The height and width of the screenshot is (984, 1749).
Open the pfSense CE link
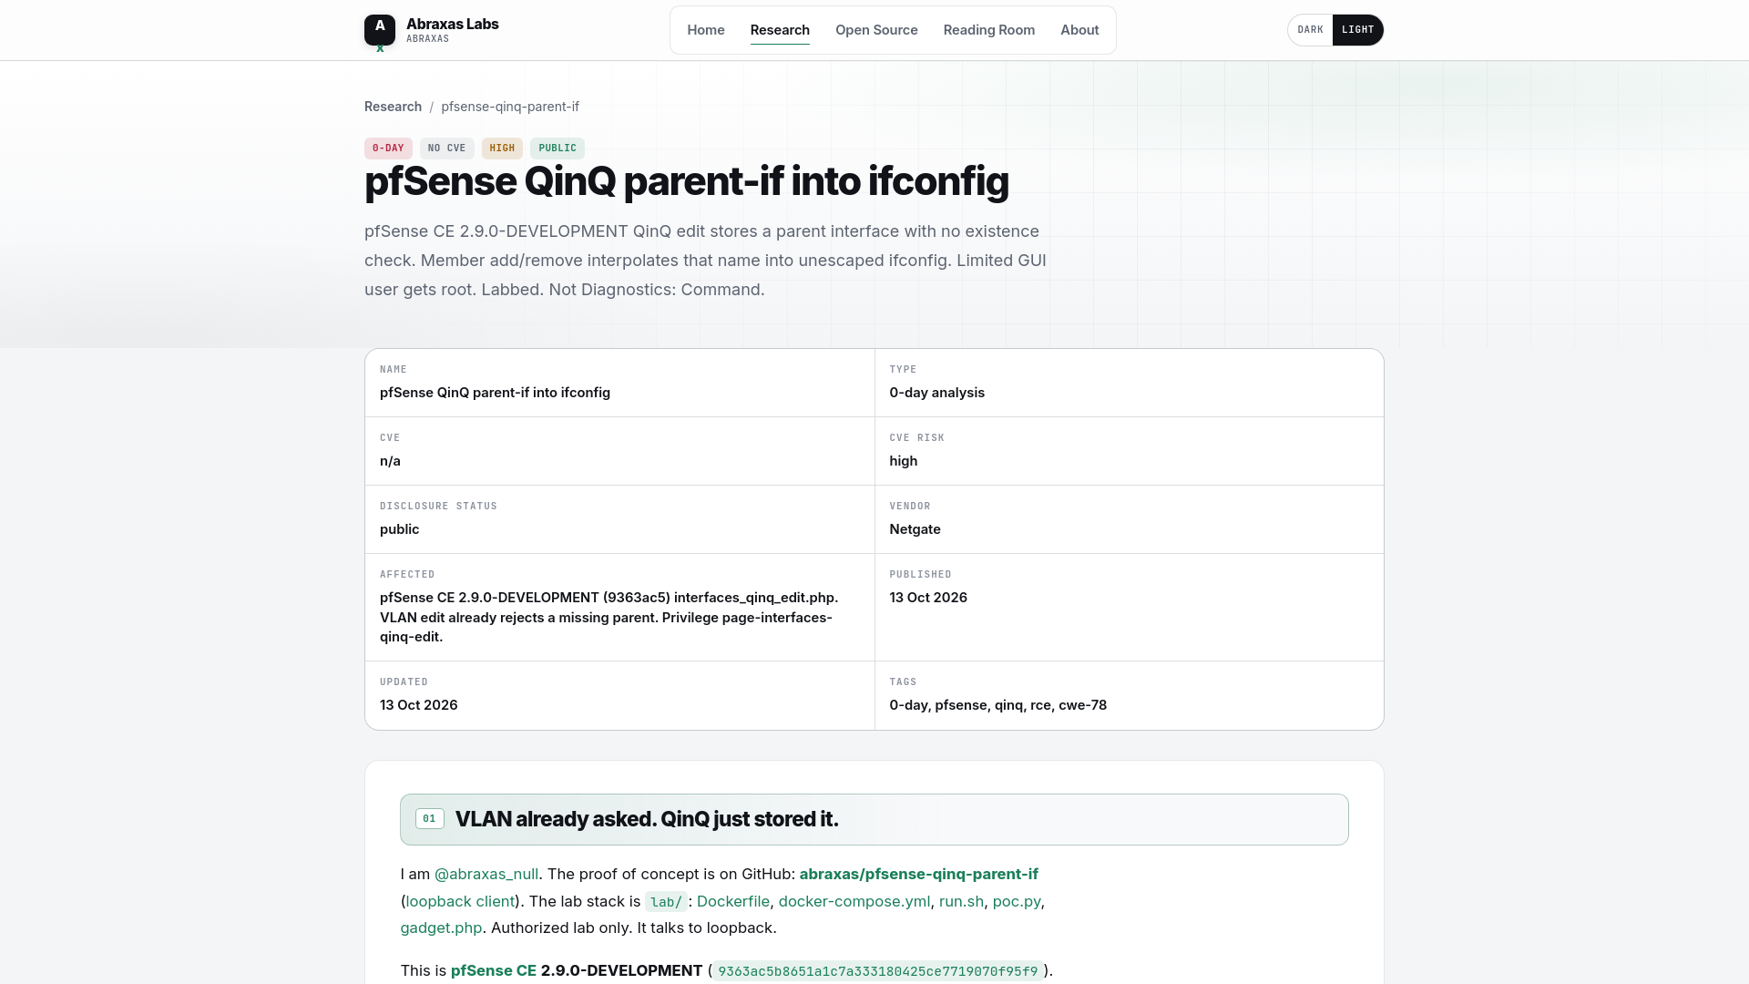point(494,971)
